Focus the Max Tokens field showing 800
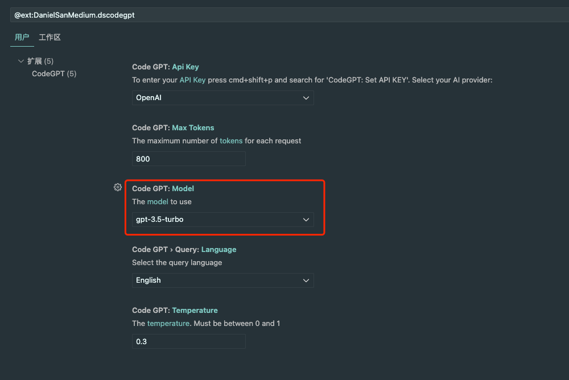This screenshot has height=380, width=569. coord(188,159)
